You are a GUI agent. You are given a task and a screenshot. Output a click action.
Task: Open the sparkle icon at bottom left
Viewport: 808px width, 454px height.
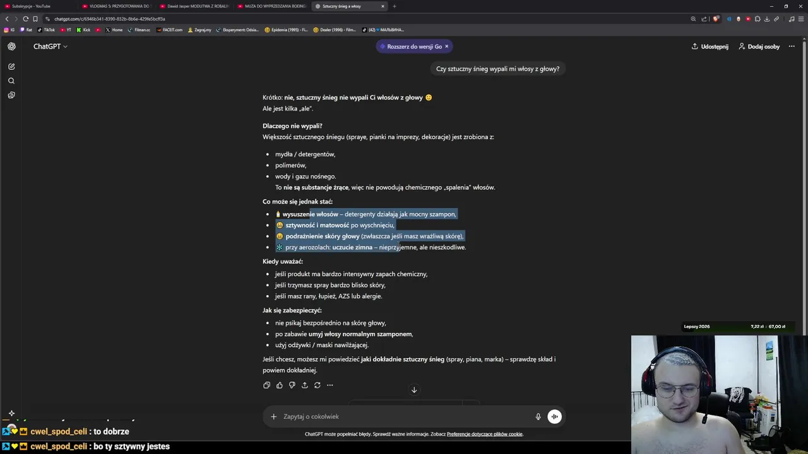point(11,414)
